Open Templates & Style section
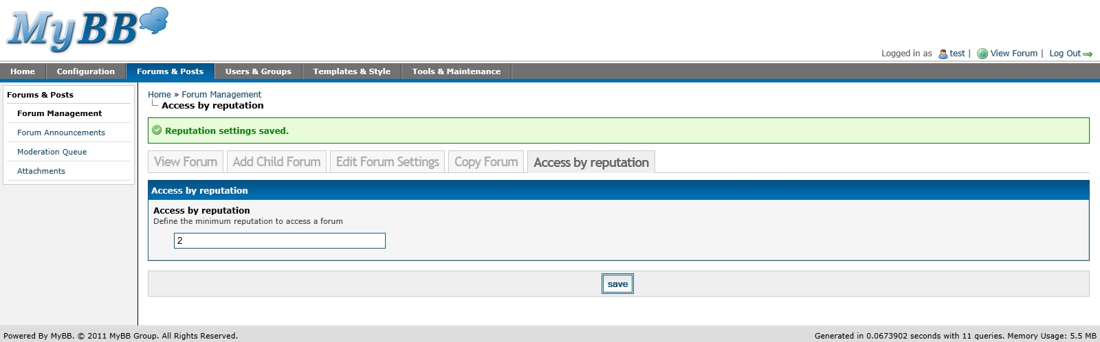 pos(351,71)
